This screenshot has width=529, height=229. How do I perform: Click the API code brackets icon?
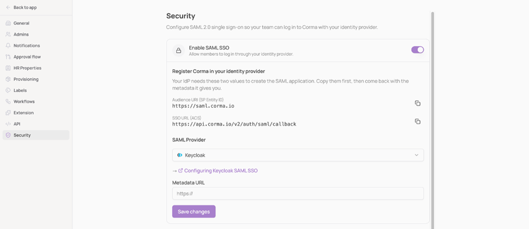coord(8,124)
